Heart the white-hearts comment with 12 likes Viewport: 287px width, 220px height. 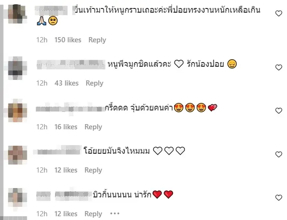coord(279,155)
